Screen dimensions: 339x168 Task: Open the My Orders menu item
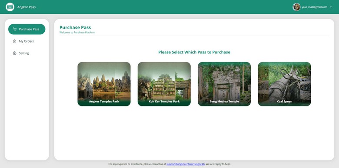[x=27, y=41]
